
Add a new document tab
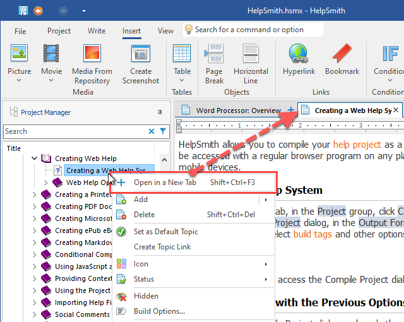(291, 110)
